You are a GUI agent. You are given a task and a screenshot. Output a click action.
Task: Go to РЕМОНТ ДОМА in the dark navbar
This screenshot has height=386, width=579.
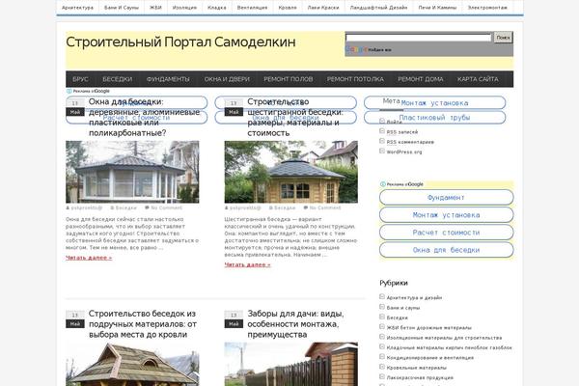pyautogui.click(x=421, y=79)
